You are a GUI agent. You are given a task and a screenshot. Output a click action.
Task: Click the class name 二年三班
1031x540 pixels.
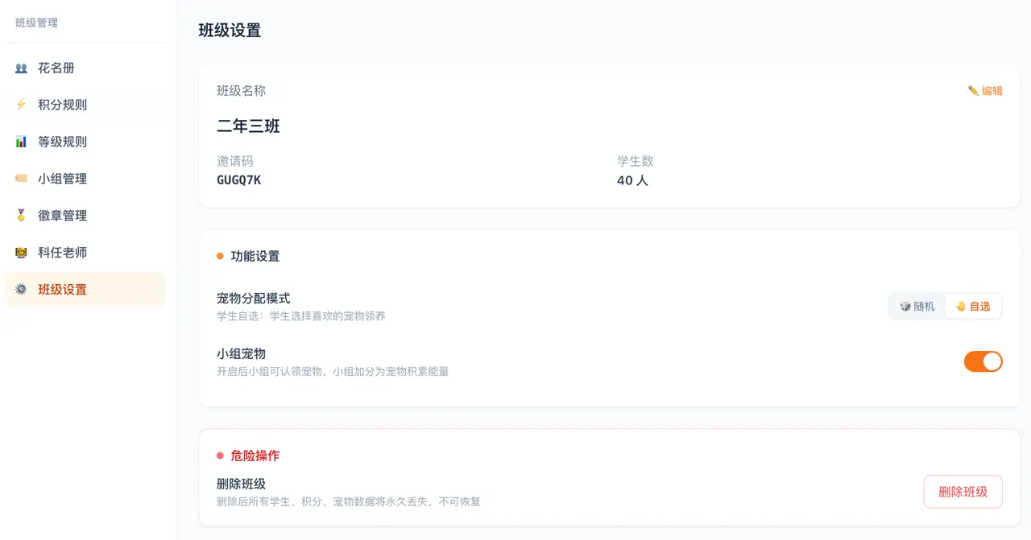[248, 126]
